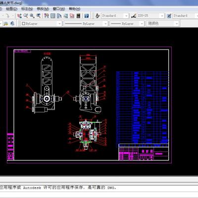Click the command line text area
198x198 pixels.
(99, 188)
